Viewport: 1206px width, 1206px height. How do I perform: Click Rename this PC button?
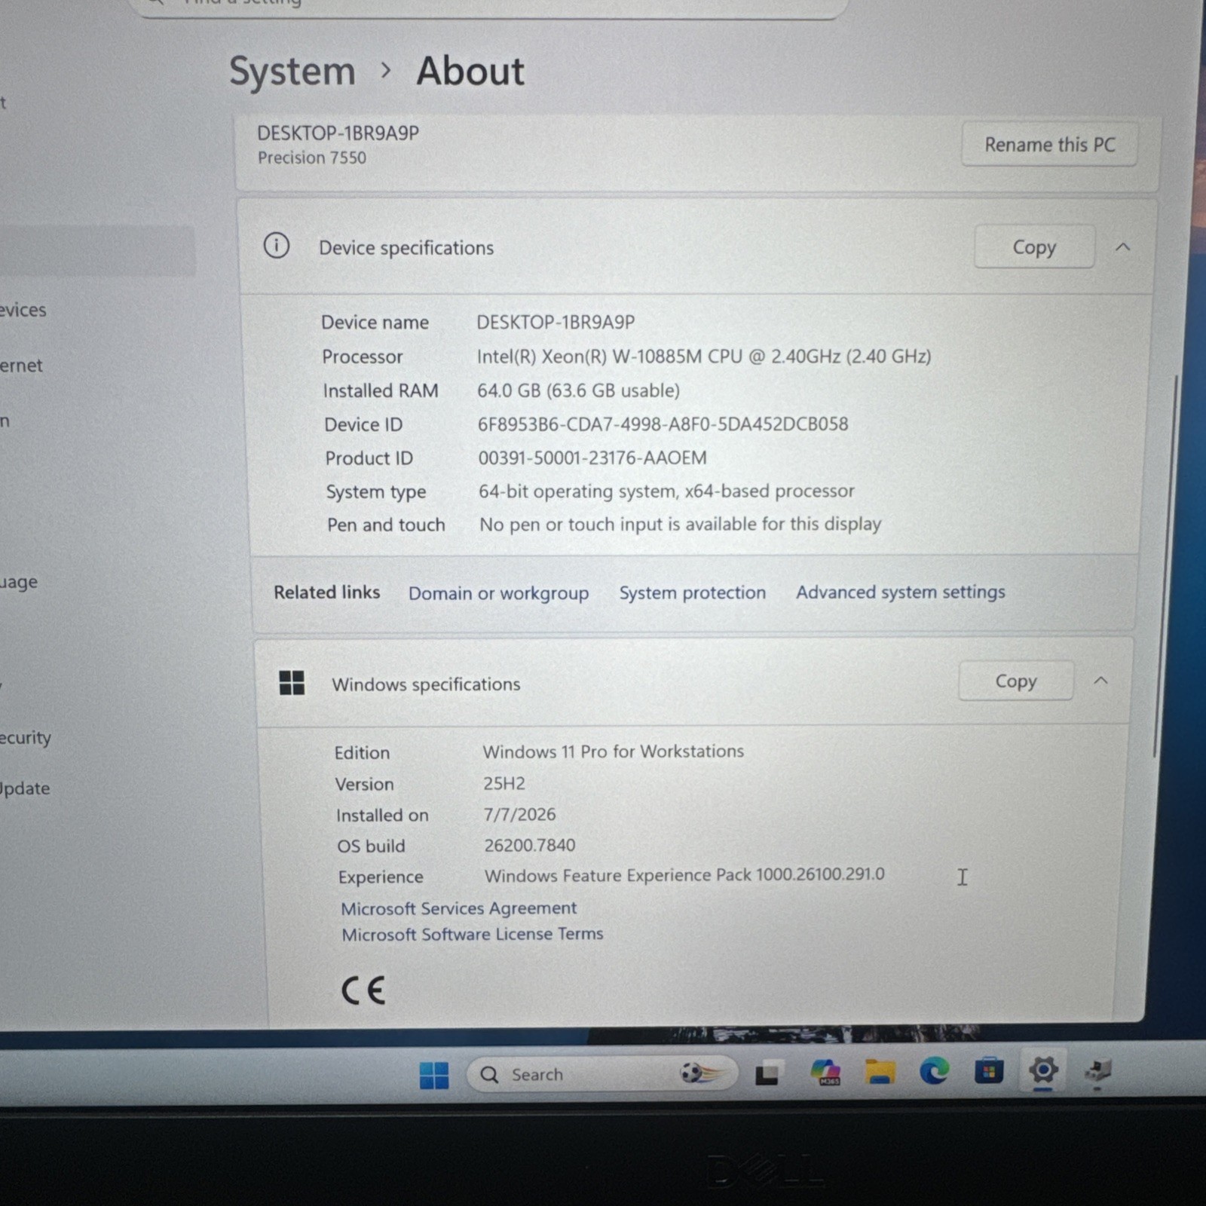coord(1049,145)
